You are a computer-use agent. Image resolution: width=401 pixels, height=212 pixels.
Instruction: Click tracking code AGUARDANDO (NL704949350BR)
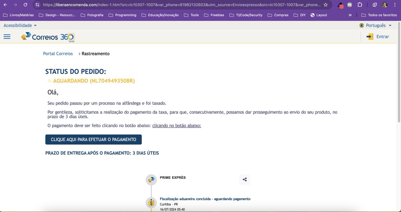pos(94,81)
